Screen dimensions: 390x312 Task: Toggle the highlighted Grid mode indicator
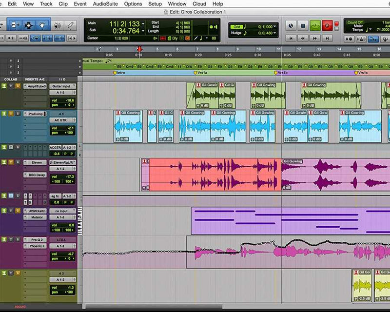(x=237, y=26)
